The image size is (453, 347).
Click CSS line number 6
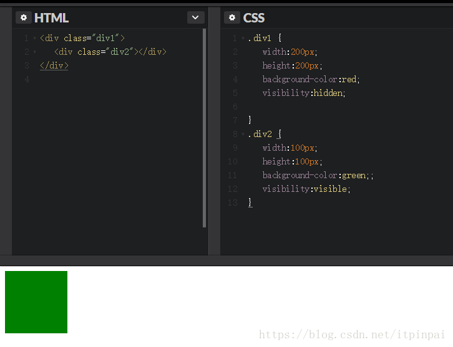click(x=235, y=107)
